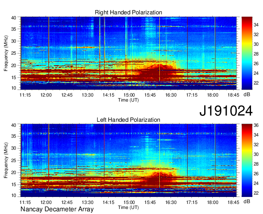Click the 13:30 tick on Left Handed plot
Screen dimensions: 263x214
pyautogui.click(x=87, y=202)
